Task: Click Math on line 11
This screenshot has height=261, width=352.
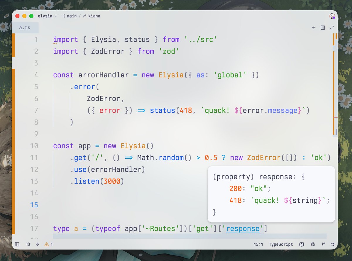Action: pyautogui.click(x=146, y=158)
